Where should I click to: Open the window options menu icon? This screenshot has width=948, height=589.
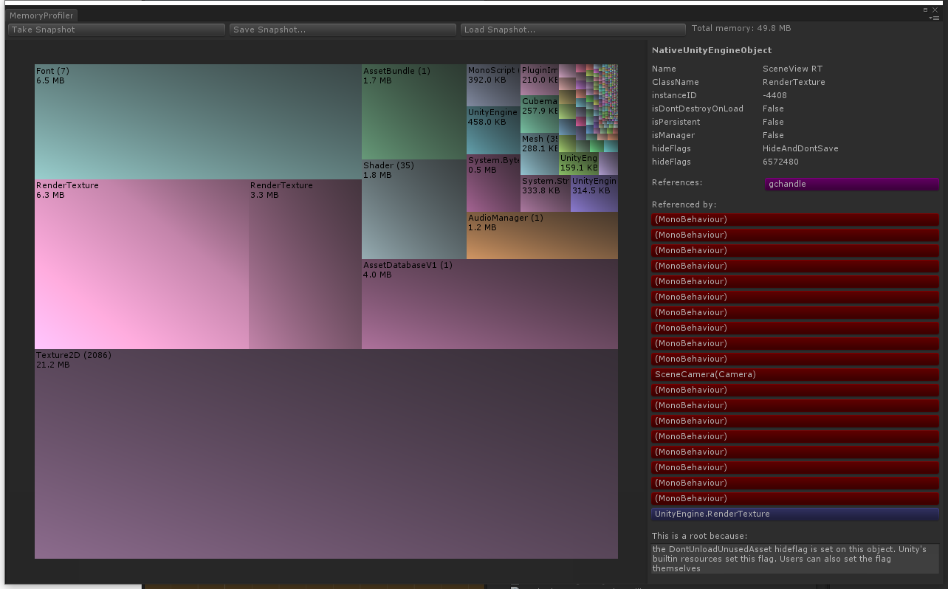click(934, 17)
